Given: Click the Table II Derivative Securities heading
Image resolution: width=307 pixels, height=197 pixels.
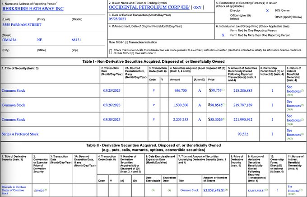Looking at the screenshot, I should click(153, 148).
